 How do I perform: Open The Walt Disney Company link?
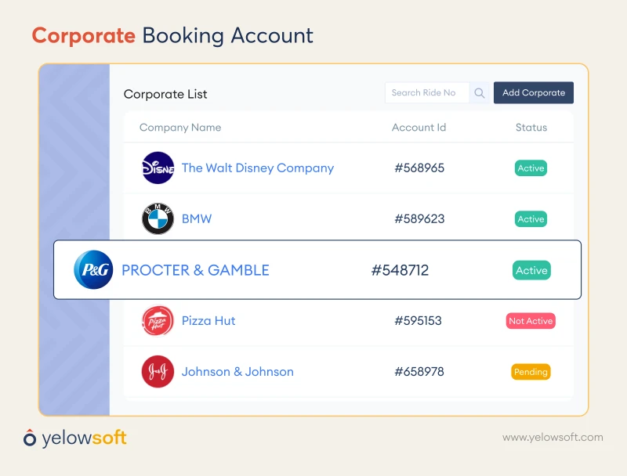258,168
